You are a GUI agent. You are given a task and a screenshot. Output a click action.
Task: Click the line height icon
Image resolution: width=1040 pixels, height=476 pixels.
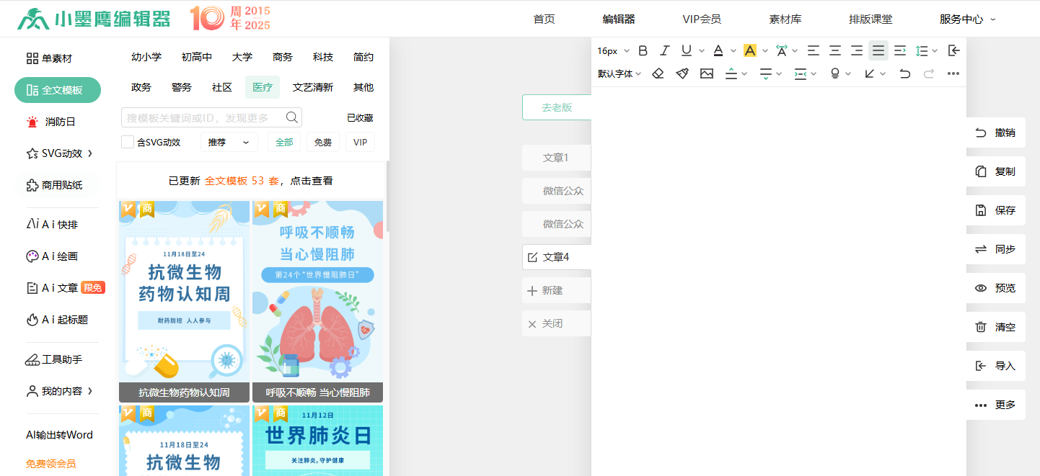pos(922,50)
